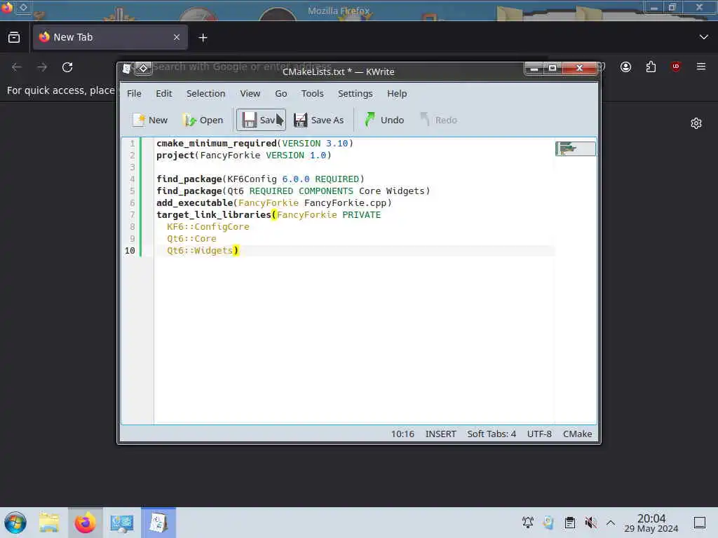This screenshot has width=718, height=538.
Task: Click the Save As toolbar button
Action: tap(319, 120)
